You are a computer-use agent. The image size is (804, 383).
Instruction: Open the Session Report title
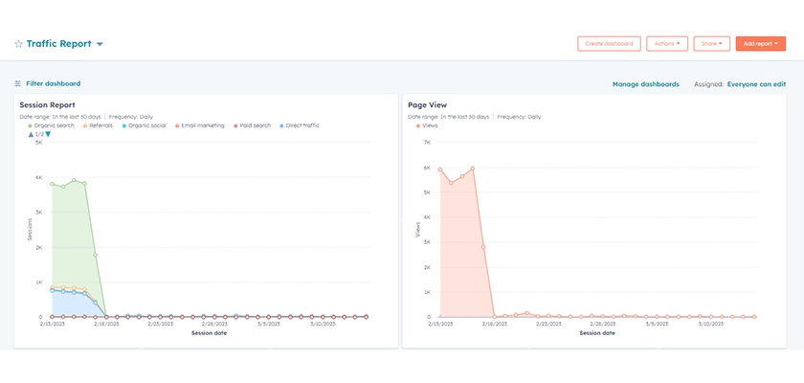(x=48, y=105)
